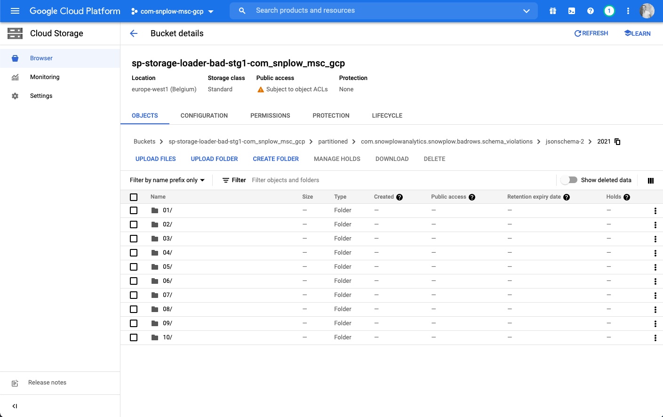Expand Filter by name prefix only dropdown

pos(167,180)
